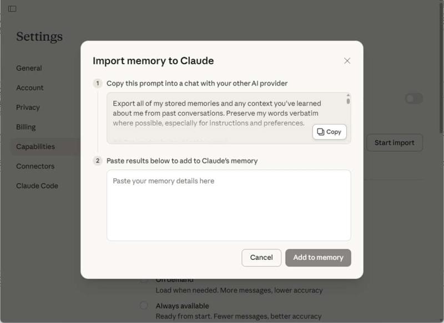Open Billing settings section
Image resolution: width=444 pixels, height=323 pixels.
26,127
